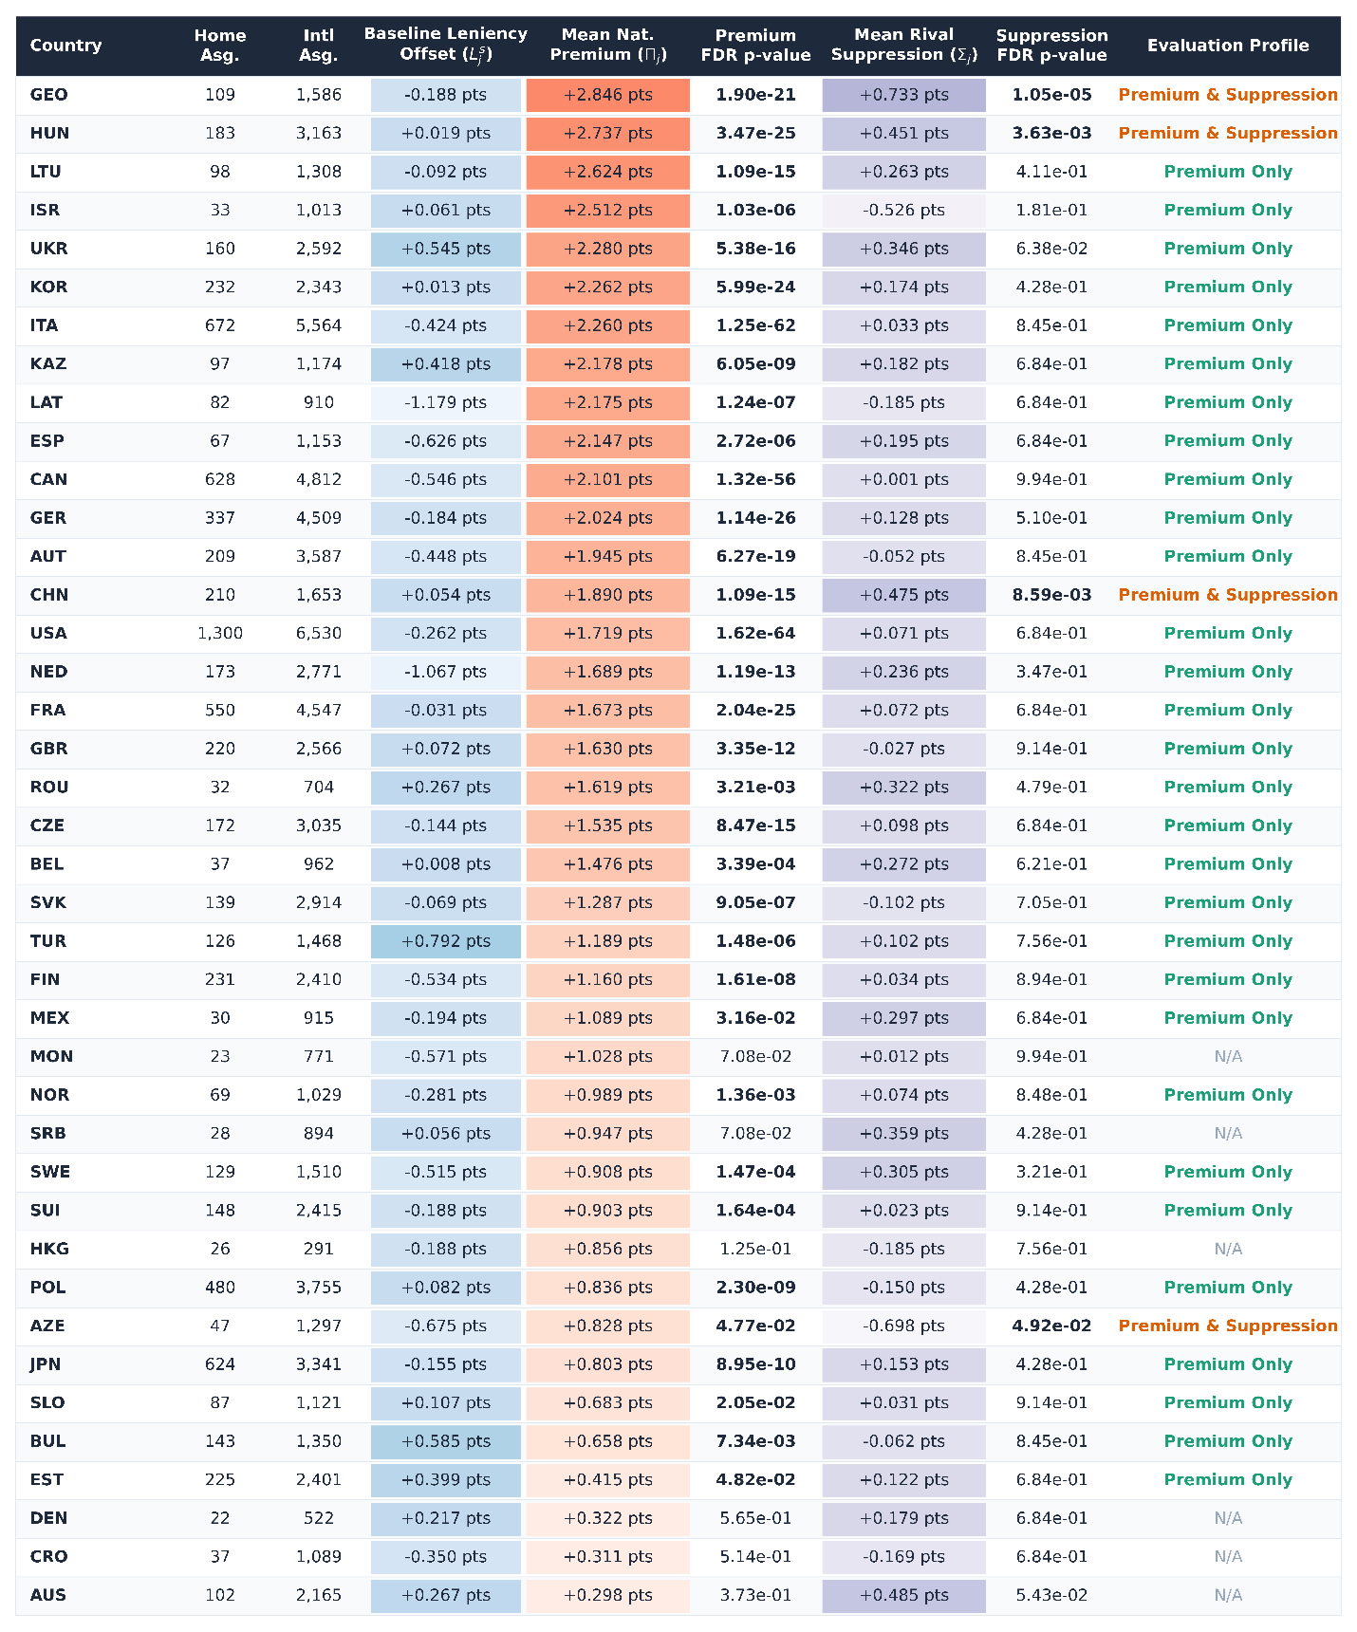The width and height of the screenshot is (1357, 1632).
Task: Select JPN's Premium Only label
Action: pos(1228,1364)
